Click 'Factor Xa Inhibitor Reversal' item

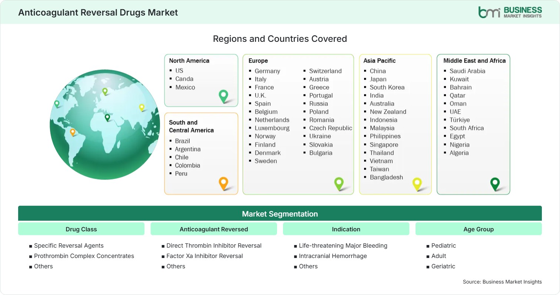[205, 256]
